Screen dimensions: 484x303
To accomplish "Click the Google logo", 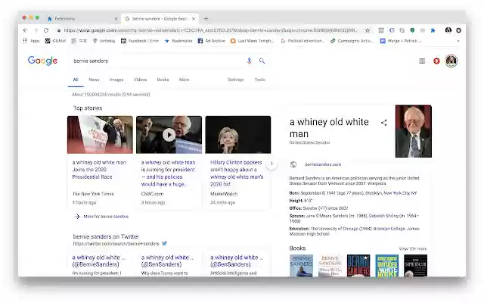I will pos(42,61).
